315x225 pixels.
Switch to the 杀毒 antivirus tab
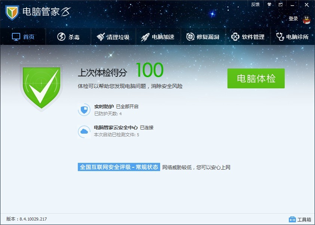(x=68, y=37)
